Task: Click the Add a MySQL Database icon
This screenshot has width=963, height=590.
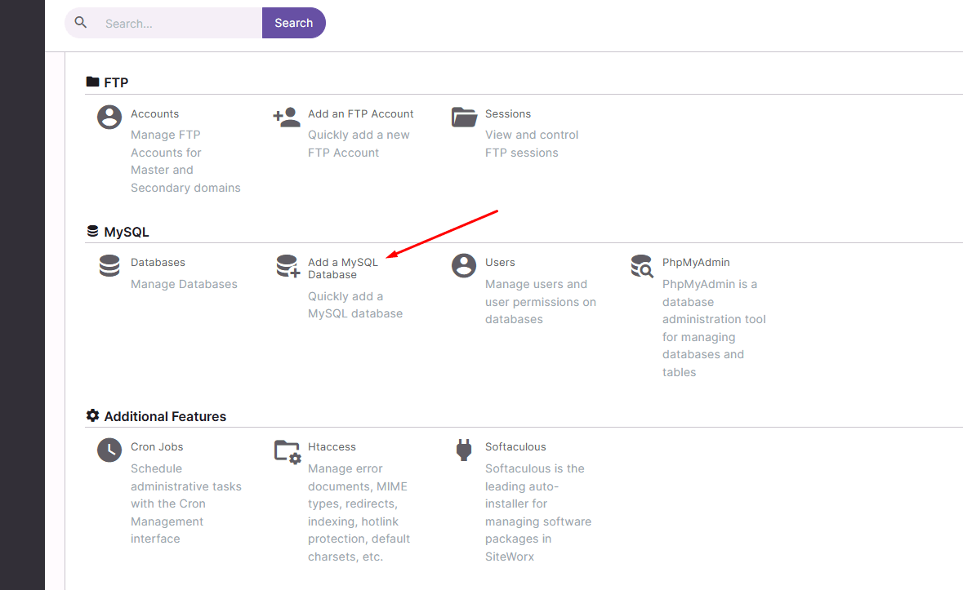Action: click(288, 266)
